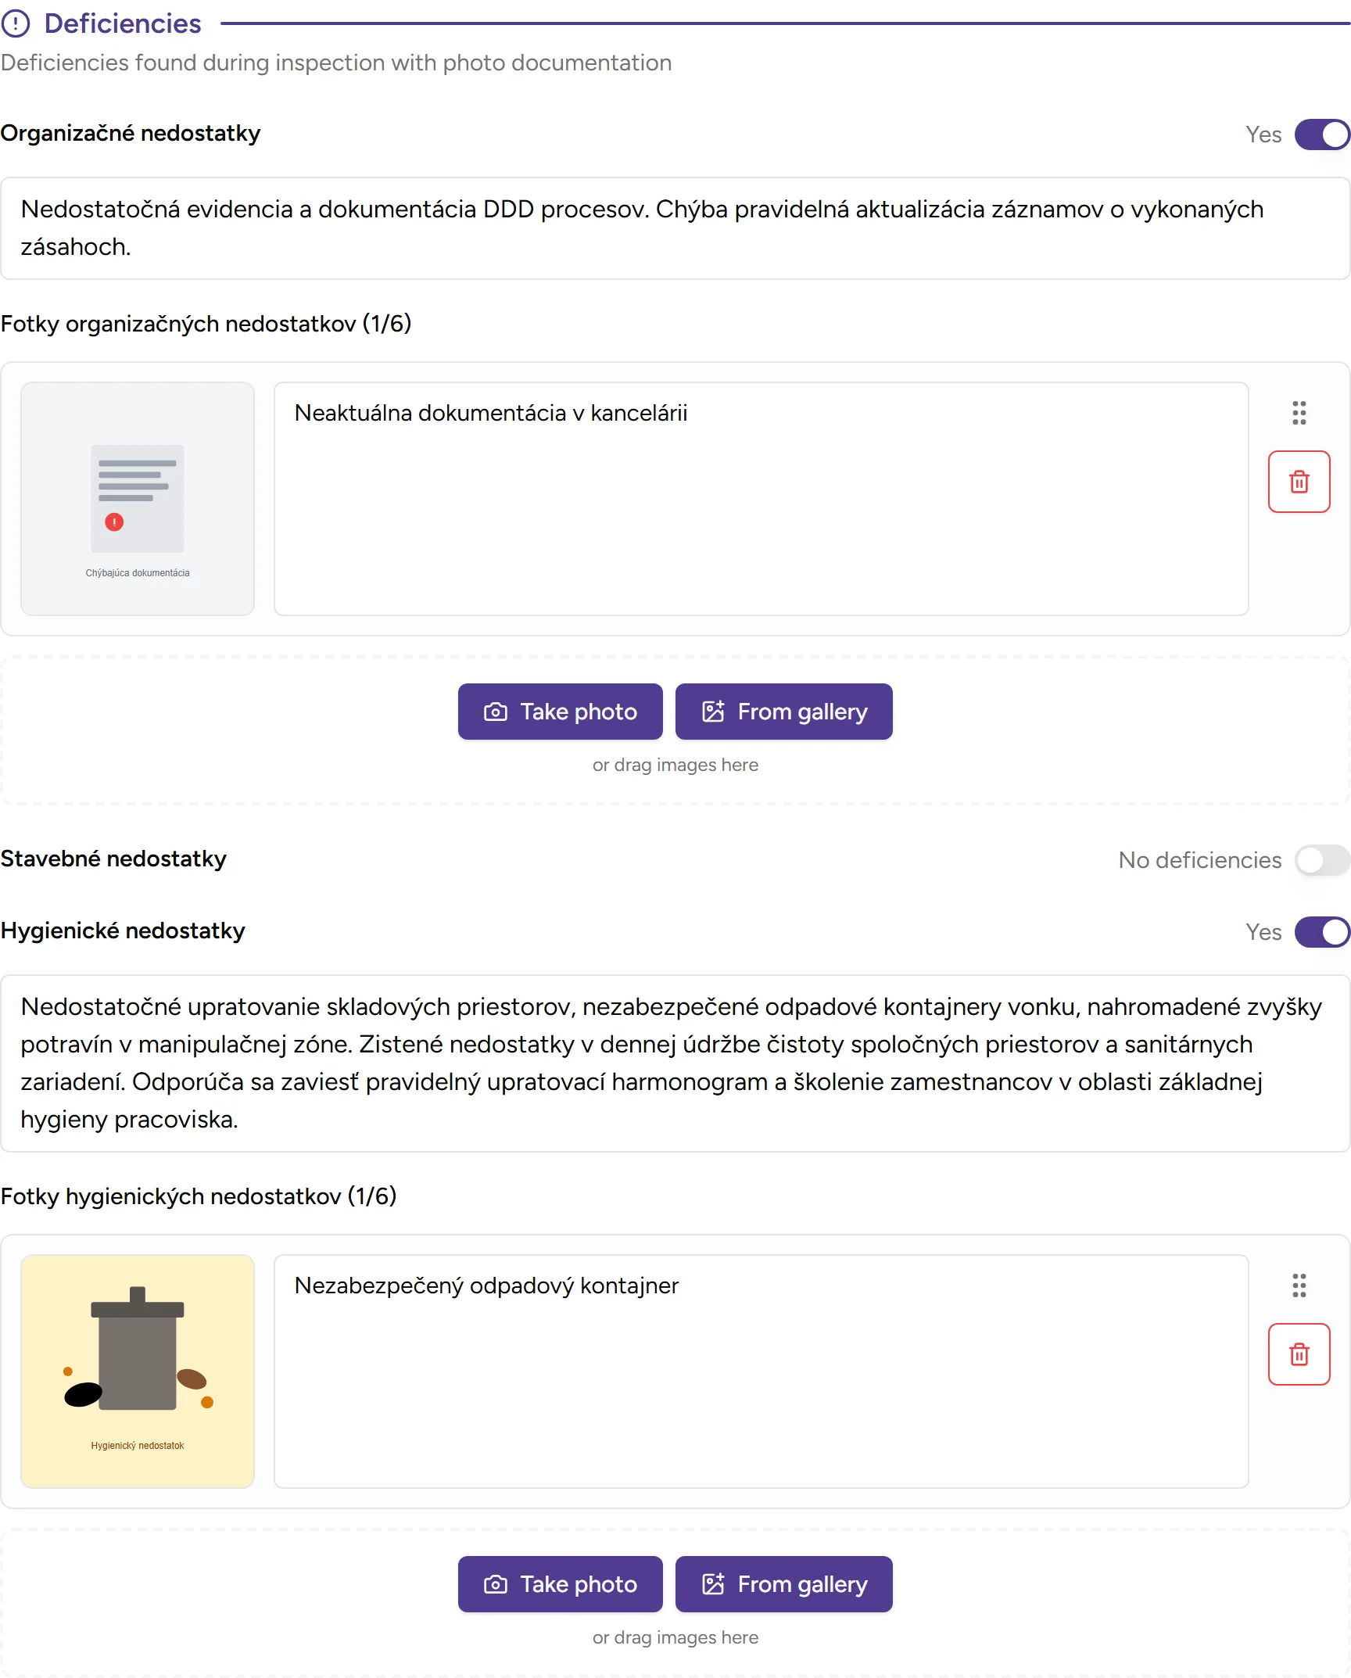Turn off Hygienické nedostatky toggle
Image resolution: width=1351 pixels, height=1678 pixels.
click(x=1322, y=932)
